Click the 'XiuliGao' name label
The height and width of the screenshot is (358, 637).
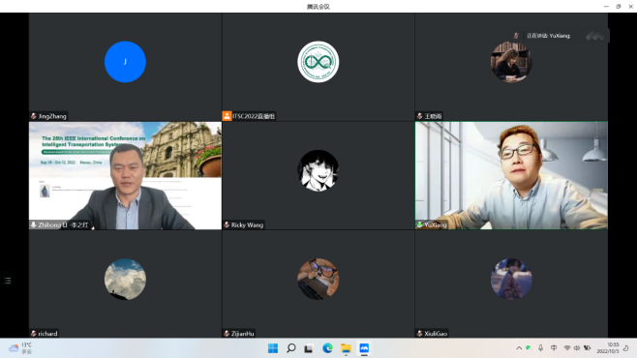coord(436,334)
